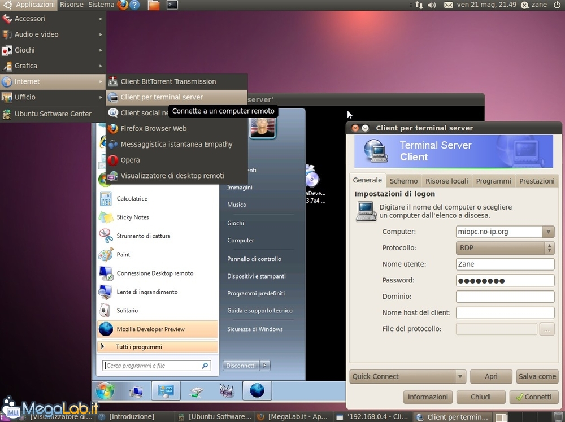Screen dimensions: 565x422
Task: Open the Computer dropdown arrow
Action: 548,232
